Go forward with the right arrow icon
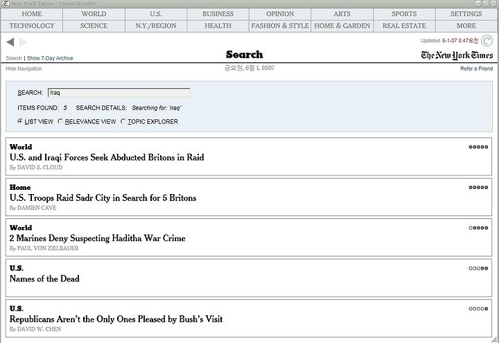This screenshot has width=499, height=343. pyautogui.click(x=23, y=42)
